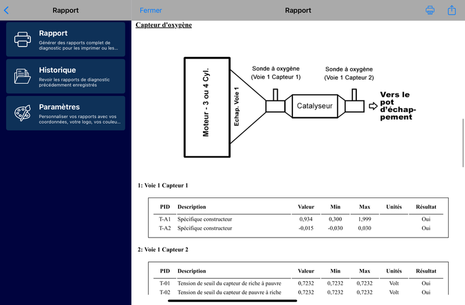This screenshot has height=305, width=465.
Task: Click the value 0,934 in T-A1 row
Action: click(x=306, y=220)
